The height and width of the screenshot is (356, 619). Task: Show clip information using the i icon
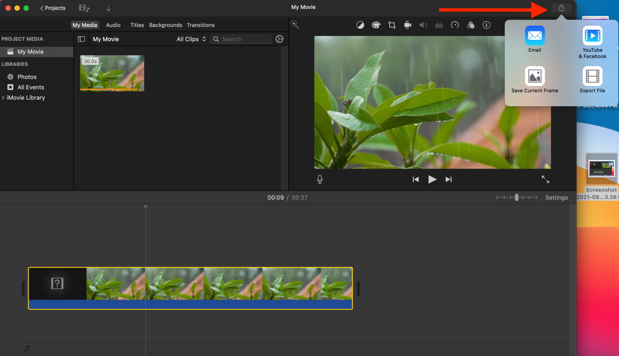point(486,25)
